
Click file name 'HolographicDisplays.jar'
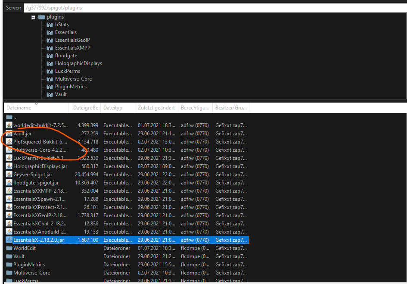(x=40, y=166)
